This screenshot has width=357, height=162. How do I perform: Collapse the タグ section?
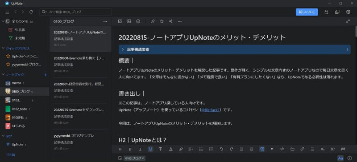tap(3, 136)
